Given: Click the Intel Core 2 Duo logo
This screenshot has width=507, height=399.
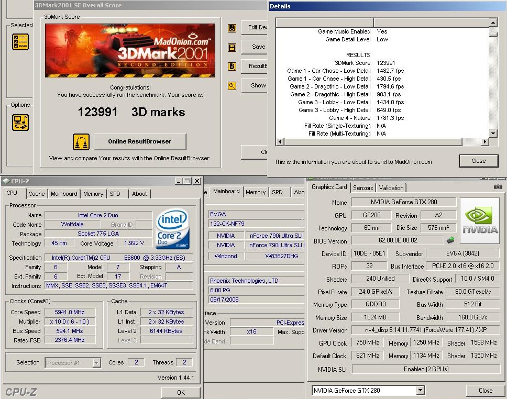Looking at the screenshot, I should (x=172, y=228).
